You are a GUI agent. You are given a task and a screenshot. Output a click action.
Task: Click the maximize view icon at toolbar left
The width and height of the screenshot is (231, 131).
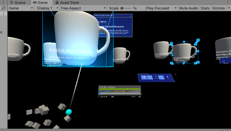(x=3, y=8)
